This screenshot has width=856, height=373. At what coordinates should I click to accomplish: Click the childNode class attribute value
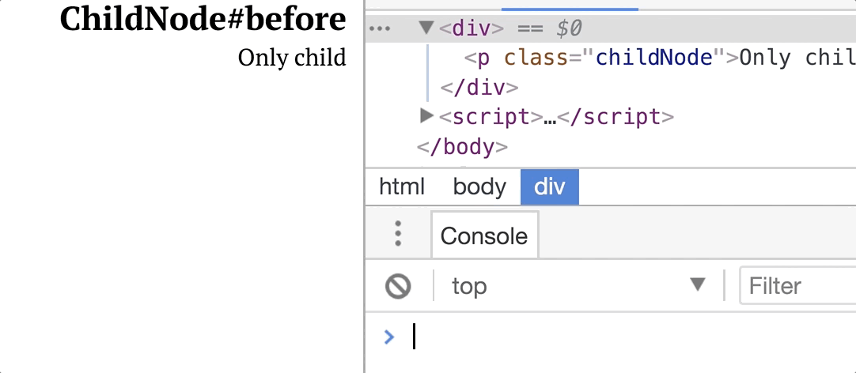(654, 57)
